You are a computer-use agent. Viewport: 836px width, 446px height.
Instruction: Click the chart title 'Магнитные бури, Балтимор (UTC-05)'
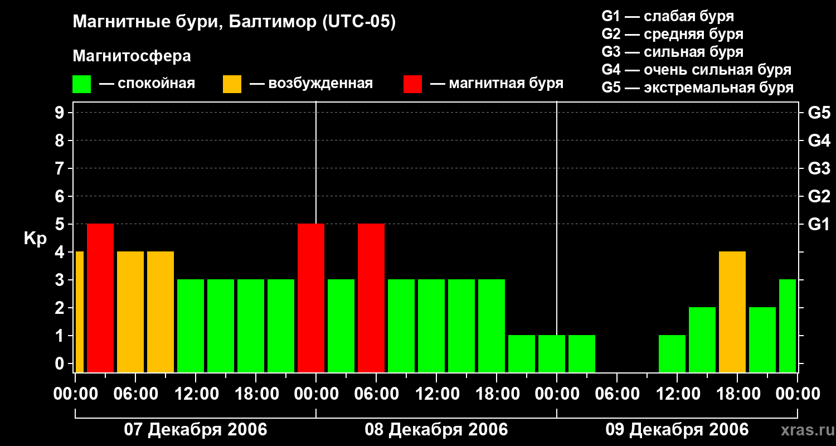pyautogui.click(x=234, y=22)
